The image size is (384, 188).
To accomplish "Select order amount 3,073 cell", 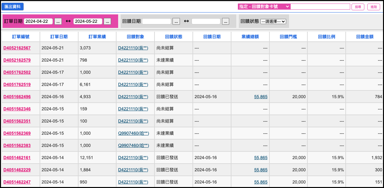I will (97, 48).
